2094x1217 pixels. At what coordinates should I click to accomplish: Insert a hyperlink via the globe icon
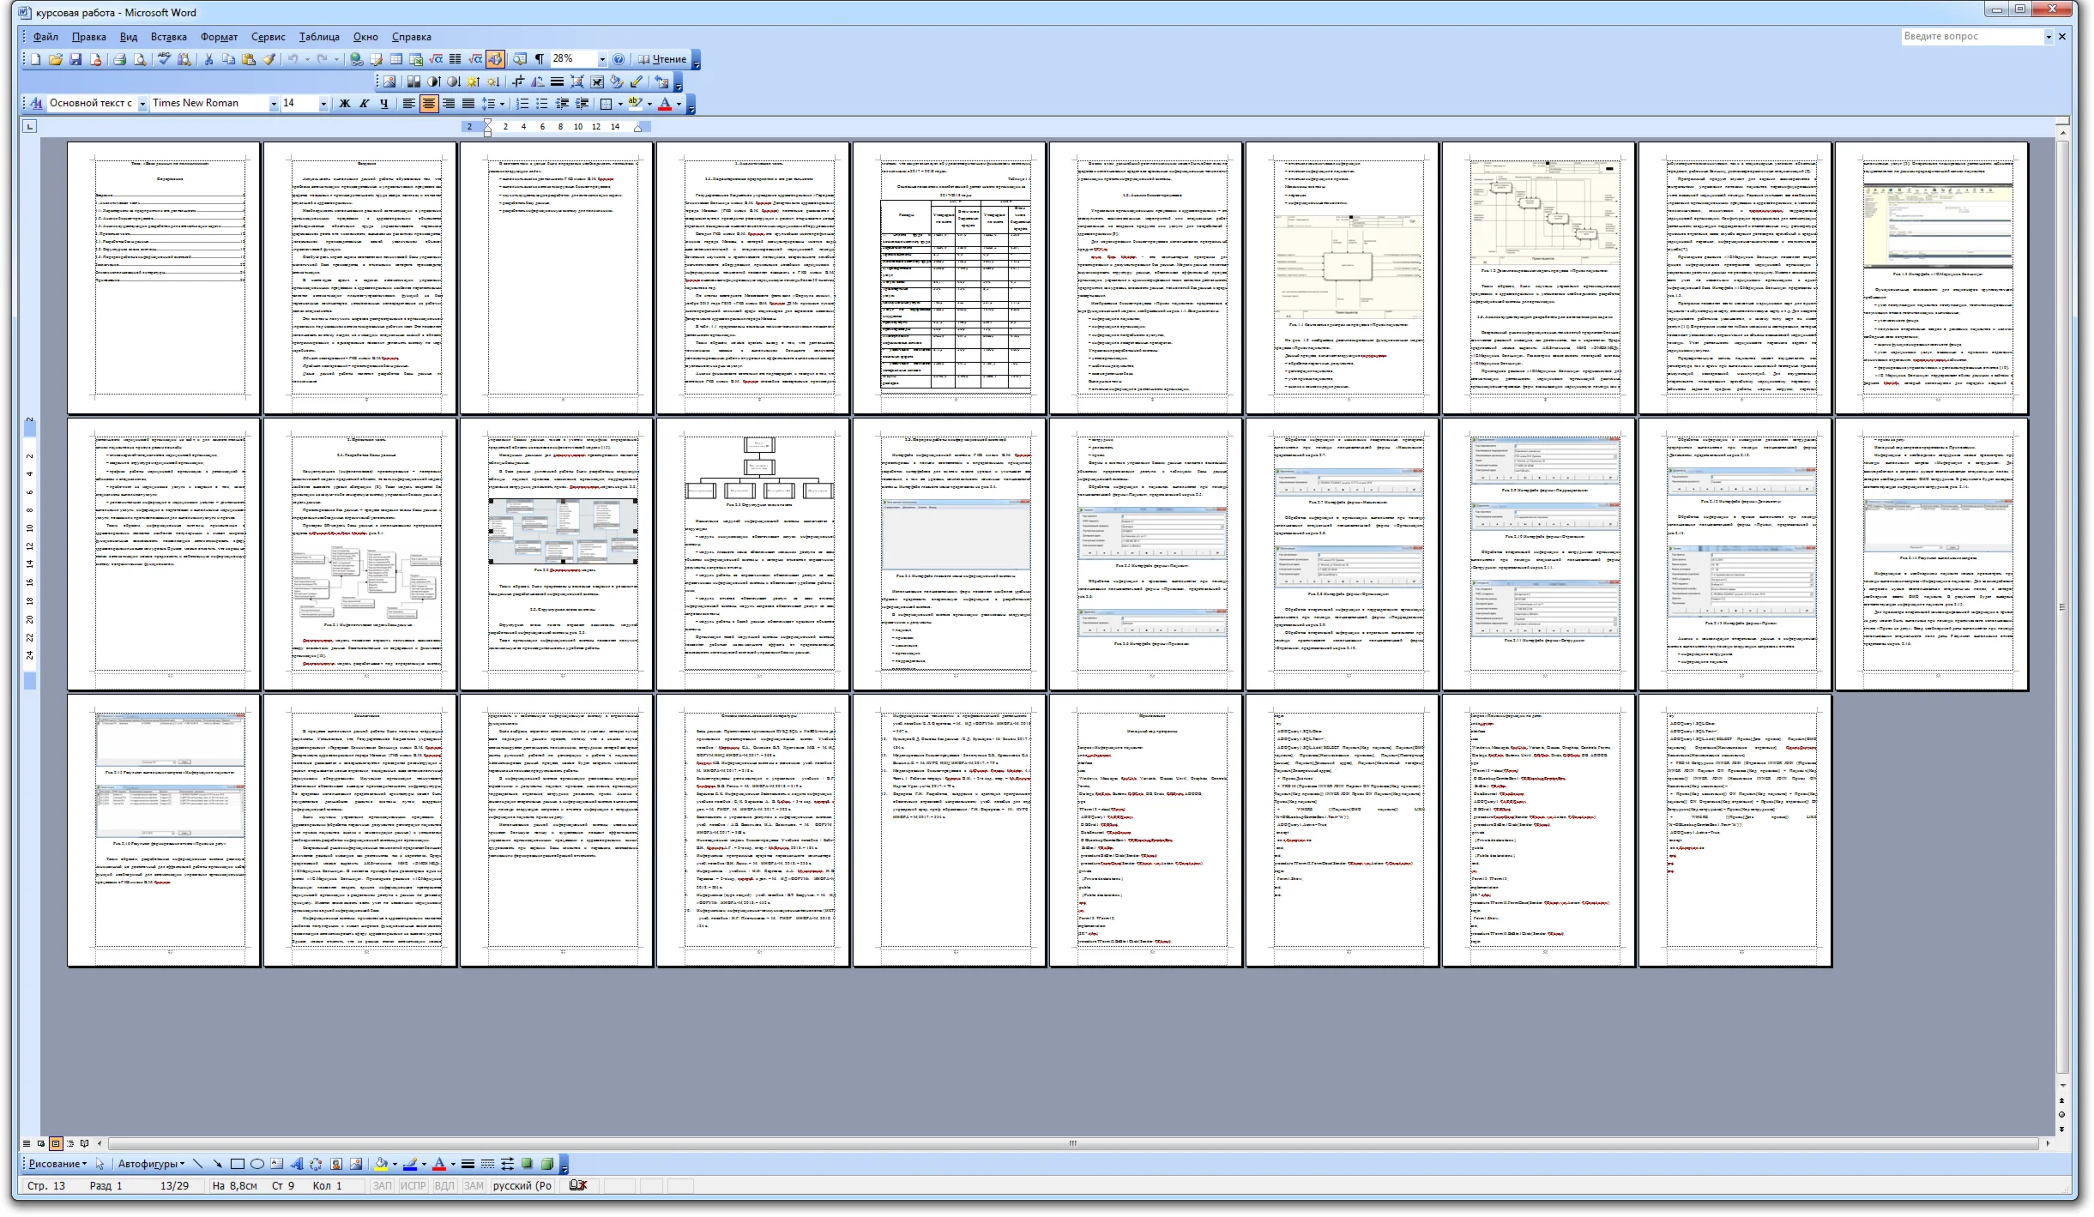[356, 59]
